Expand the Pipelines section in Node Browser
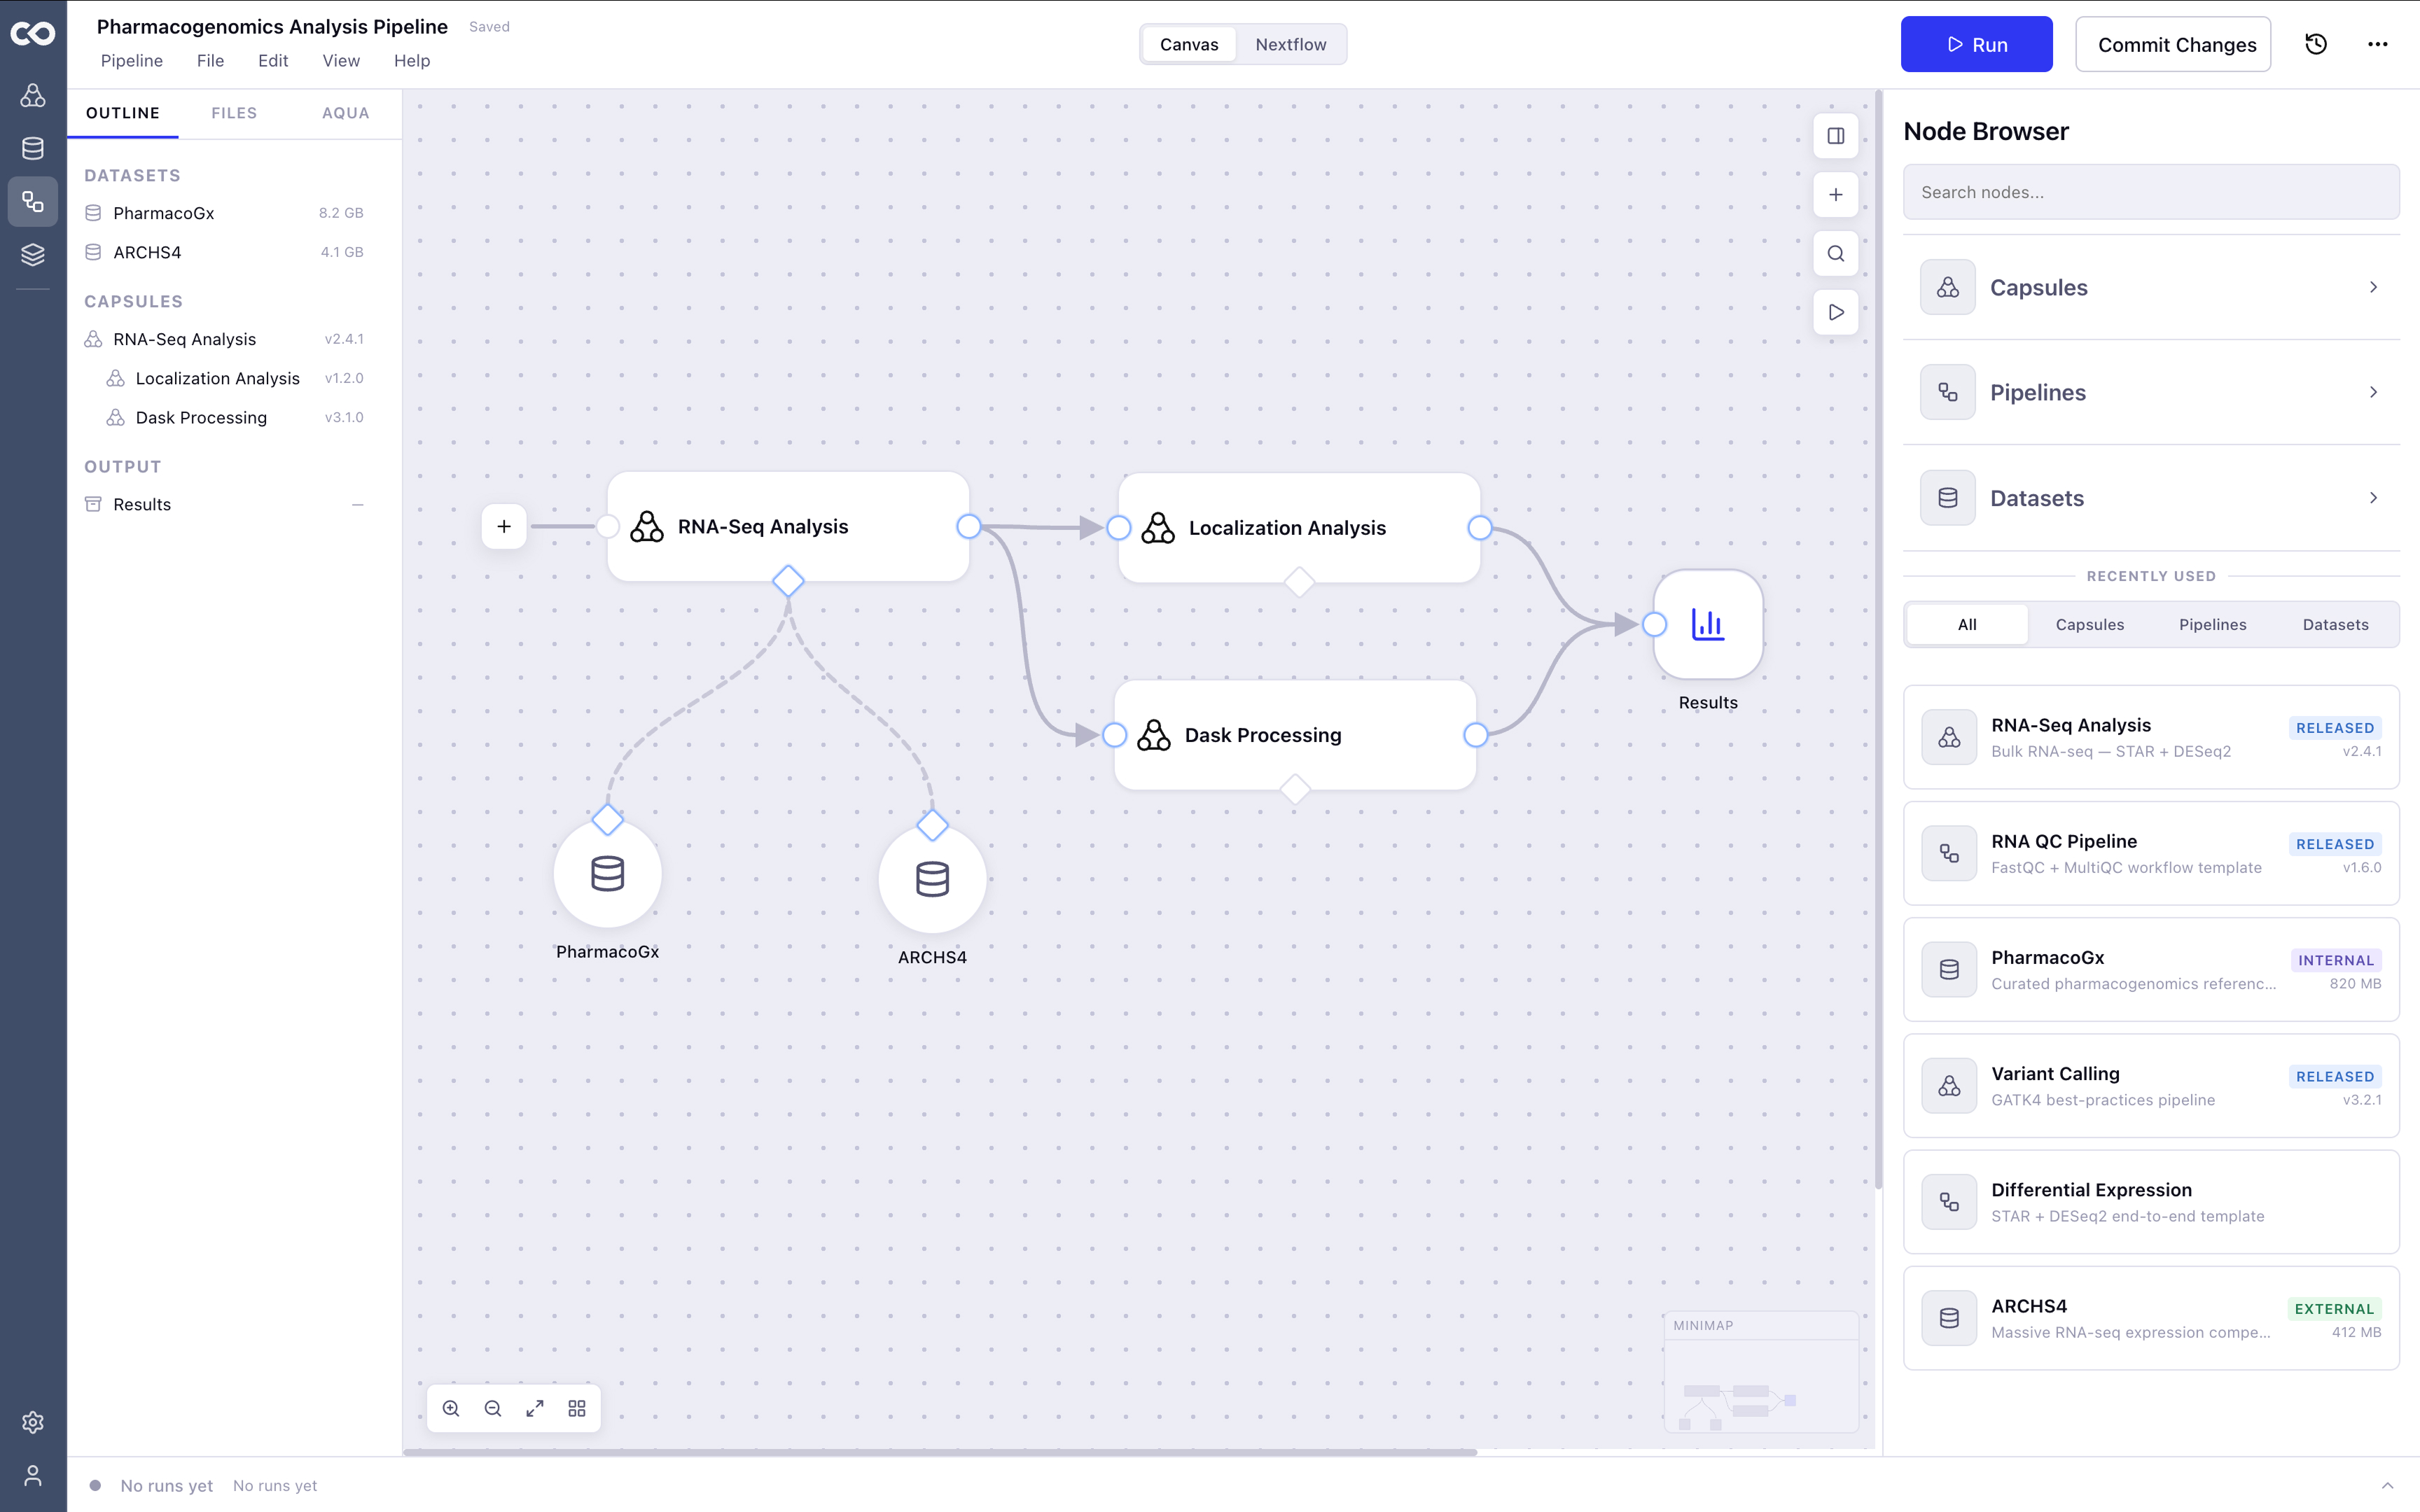The width and height of the screenshot is (2420, 1512). coord(2151,391)
